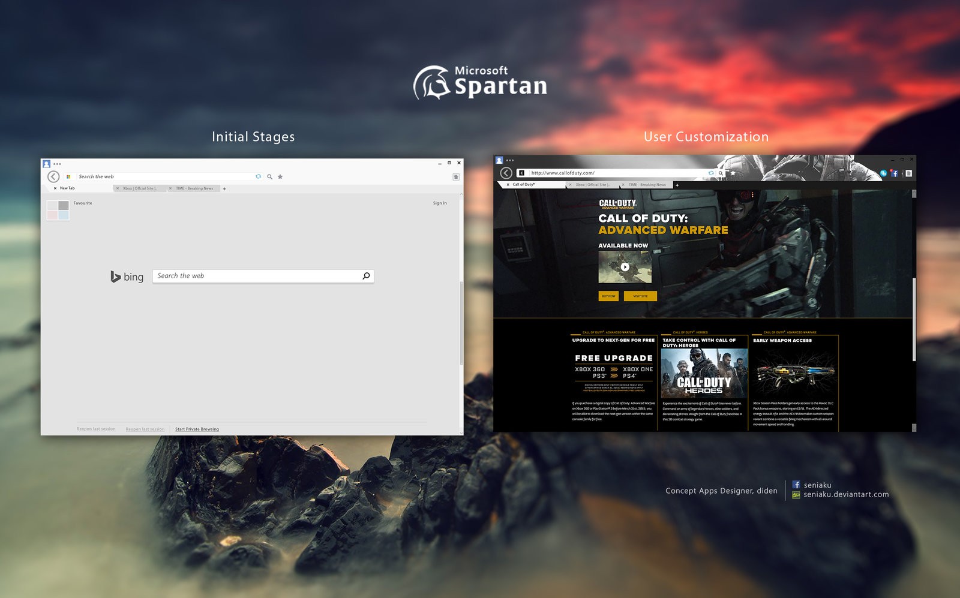Image resolution: width=960 pixels, height=598 pixels.
Task: Click the seniaku.deviantart.com text
Action: (x=846, y=494)
